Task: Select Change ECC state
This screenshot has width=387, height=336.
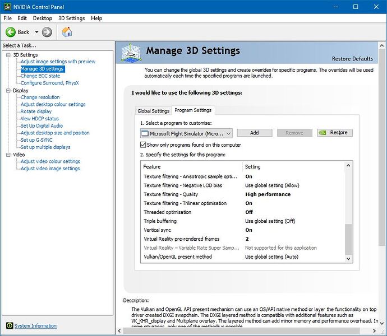Action: [x=40, y=76]
